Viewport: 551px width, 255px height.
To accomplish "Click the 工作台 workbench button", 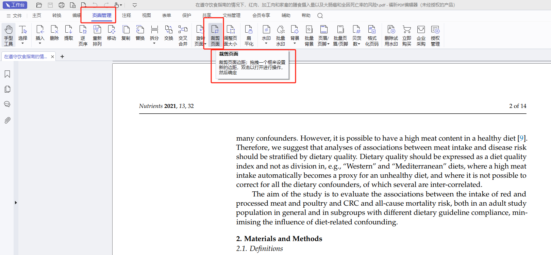I will tap(15, 5).
